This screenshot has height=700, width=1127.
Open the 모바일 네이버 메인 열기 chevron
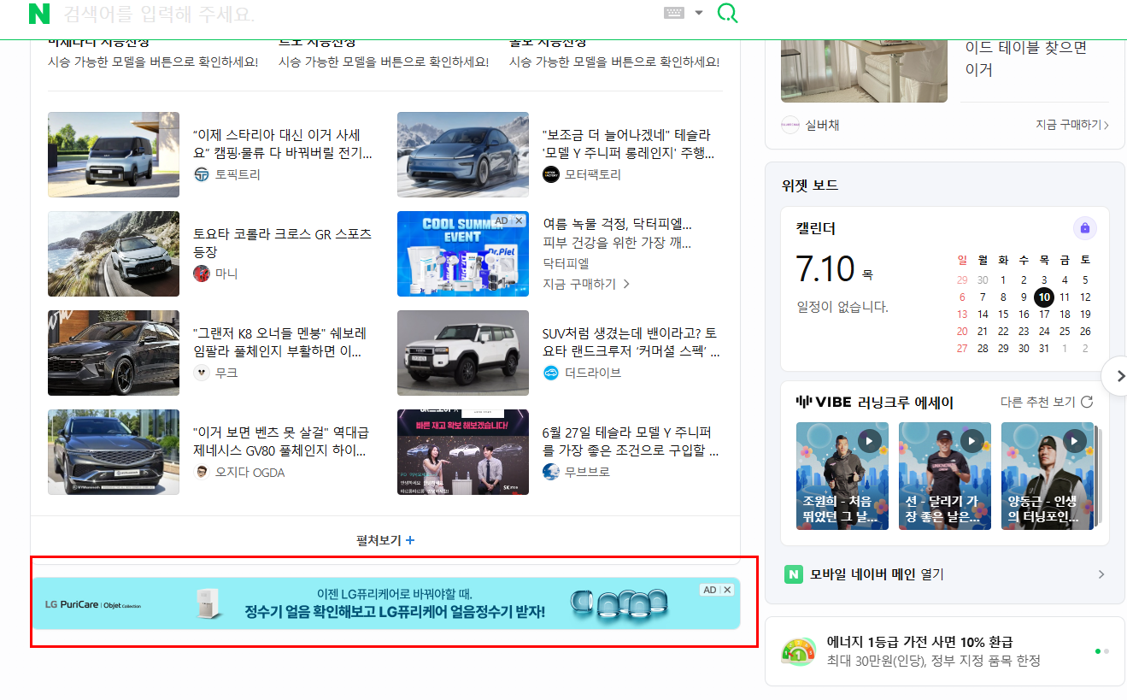[1101, 574]
